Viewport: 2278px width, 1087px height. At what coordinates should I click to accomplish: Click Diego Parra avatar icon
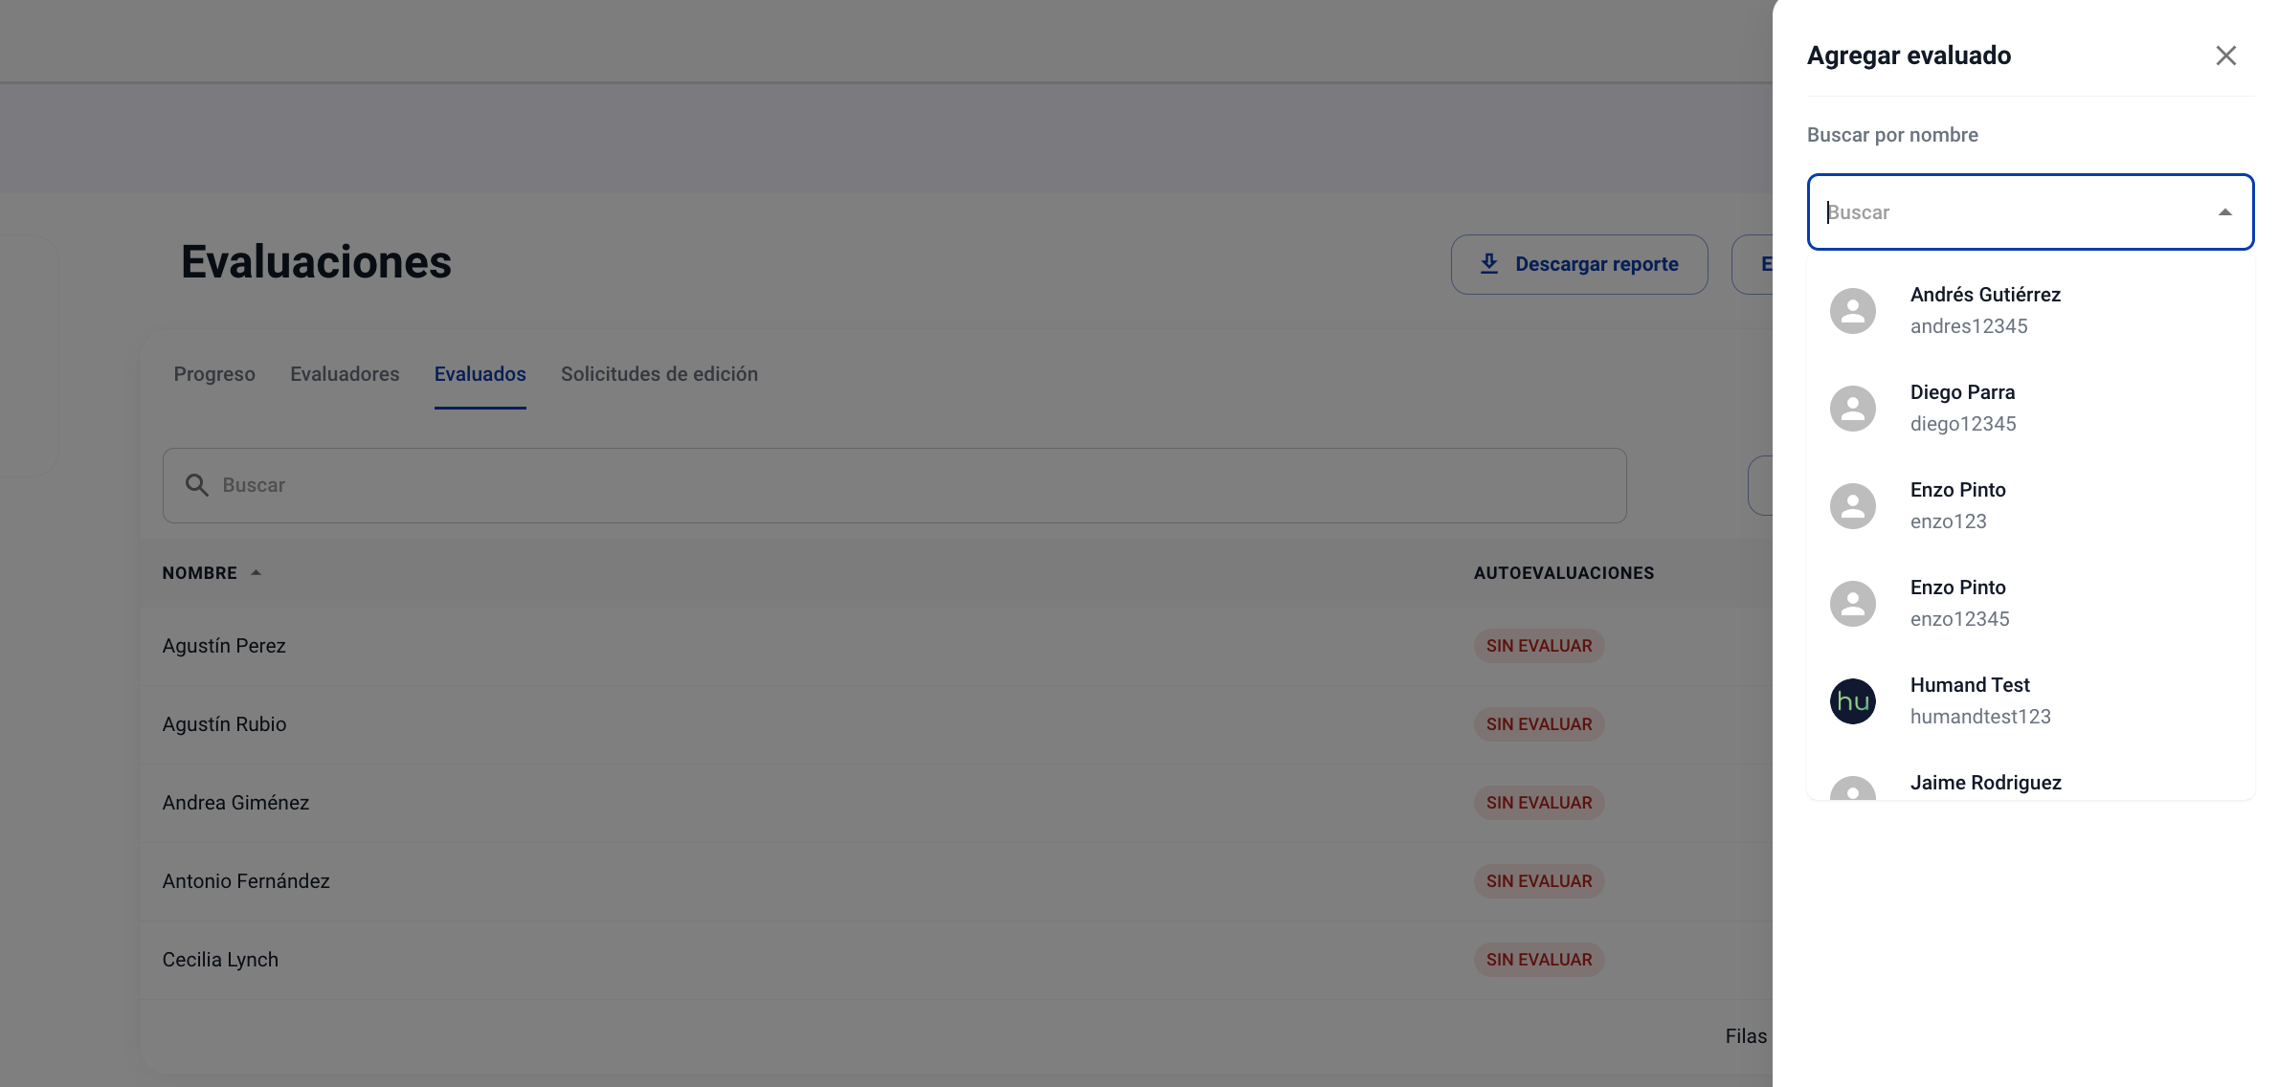[1853, 409]
